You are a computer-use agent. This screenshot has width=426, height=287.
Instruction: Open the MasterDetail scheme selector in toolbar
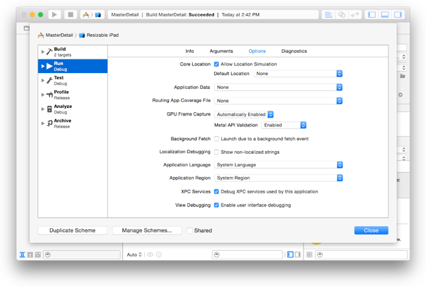click(x=86, y=14)
